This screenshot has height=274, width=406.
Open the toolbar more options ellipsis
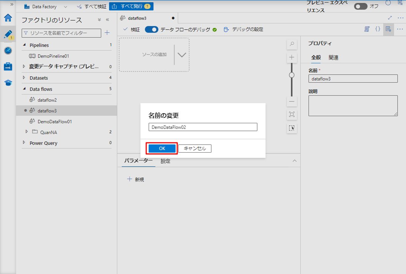pos(400,29)
